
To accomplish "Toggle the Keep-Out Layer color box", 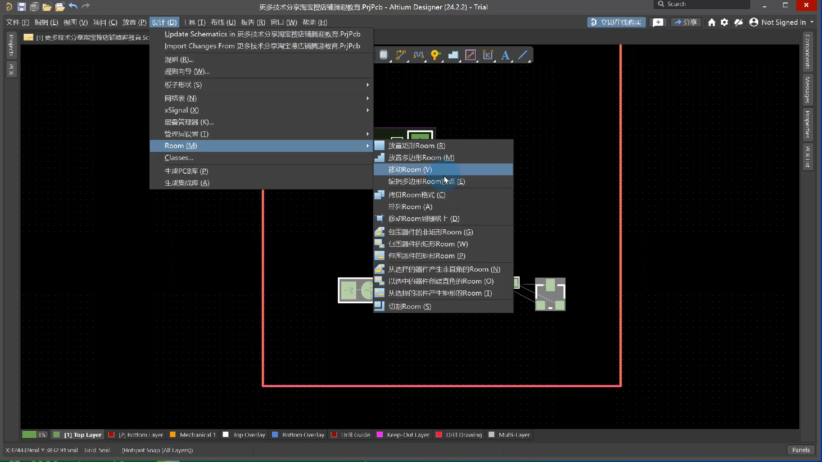I will click(380, 435).
